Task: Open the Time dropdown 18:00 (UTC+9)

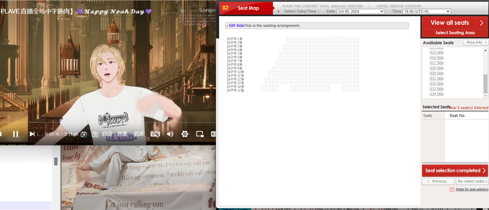Action: [426, 11]
